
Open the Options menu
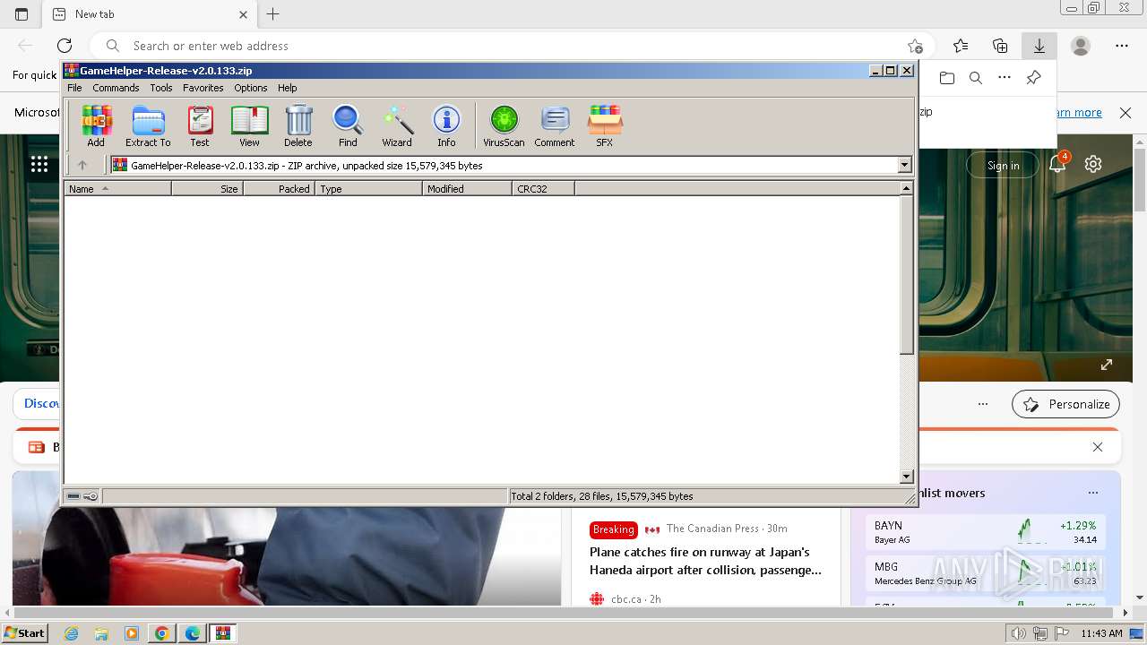251,88
